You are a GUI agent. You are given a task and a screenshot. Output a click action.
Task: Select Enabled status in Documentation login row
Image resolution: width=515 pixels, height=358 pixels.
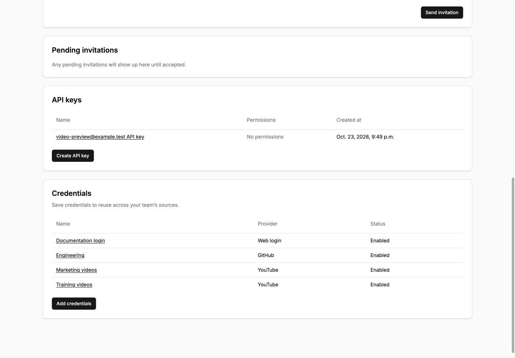[x=380, y=241]
